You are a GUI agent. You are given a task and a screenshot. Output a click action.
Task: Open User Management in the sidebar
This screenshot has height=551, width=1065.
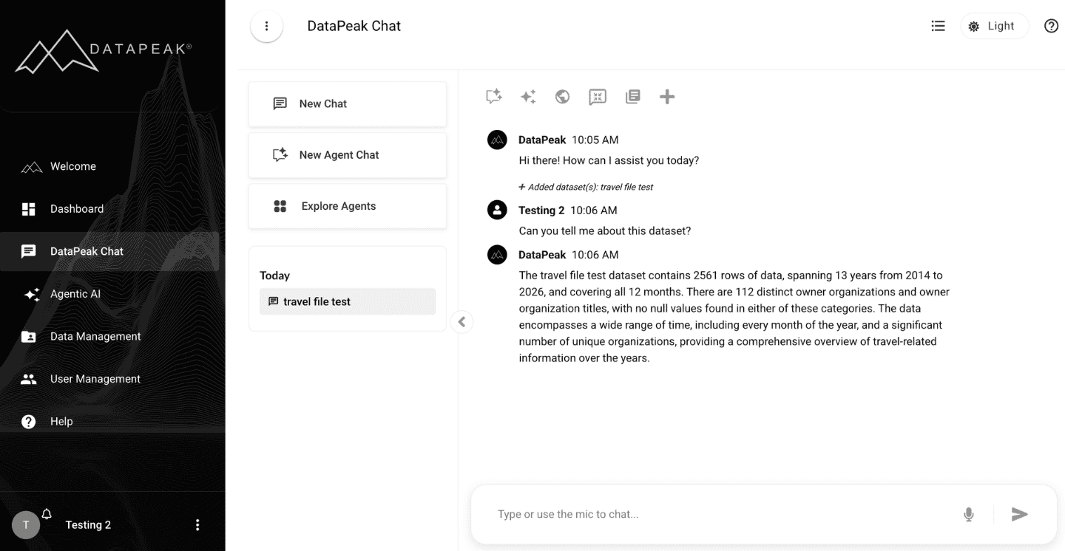click(x=109, y=379)
